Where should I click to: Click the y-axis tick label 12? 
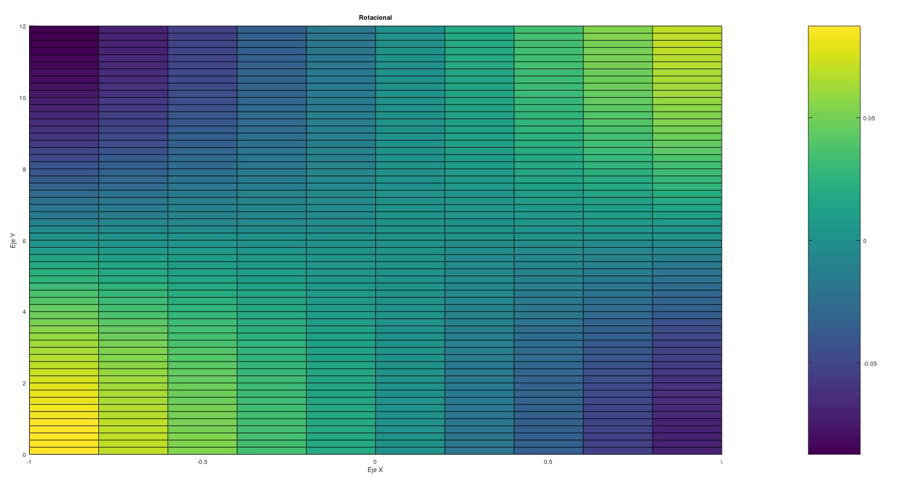point(22,27)
